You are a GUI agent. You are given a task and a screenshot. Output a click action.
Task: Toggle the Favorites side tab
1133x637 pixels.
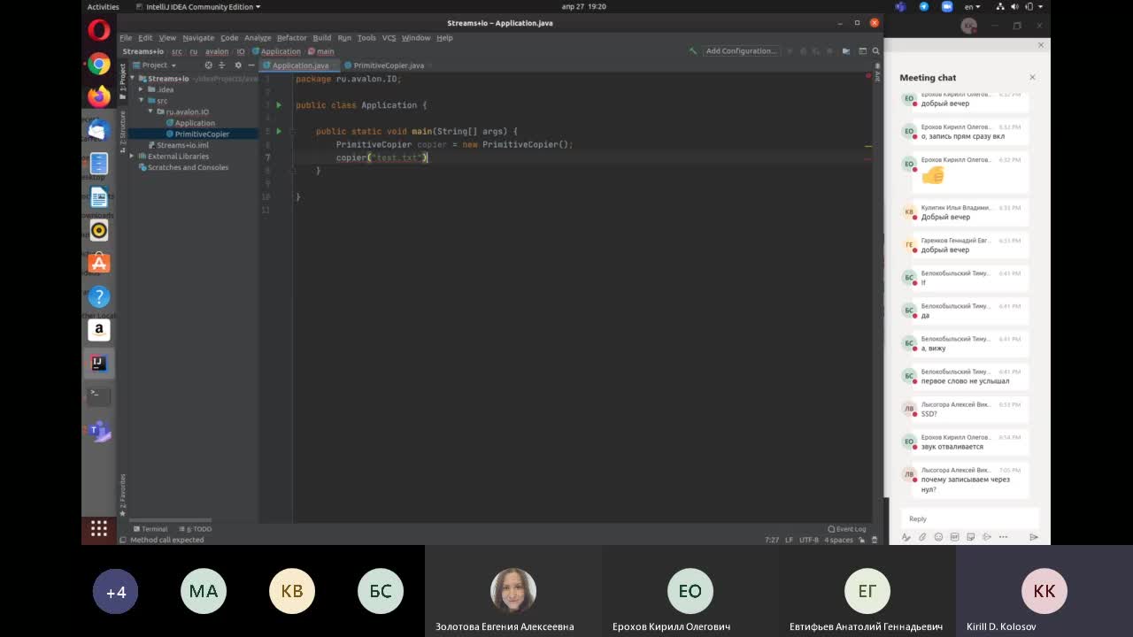point(123,494)
